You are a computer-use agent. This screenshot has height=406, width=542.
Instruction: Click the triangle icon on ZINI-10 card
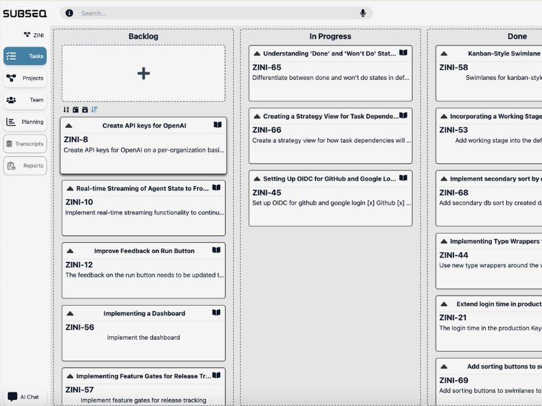pos(70,189)
